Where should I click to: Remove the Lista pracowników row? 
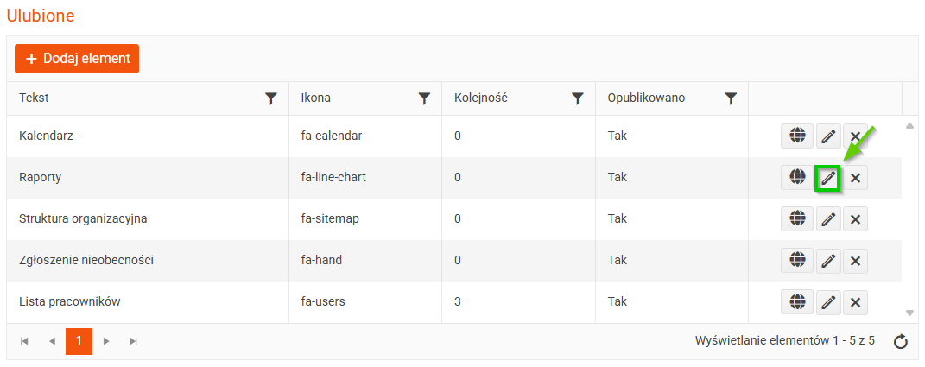click(855, 301)
